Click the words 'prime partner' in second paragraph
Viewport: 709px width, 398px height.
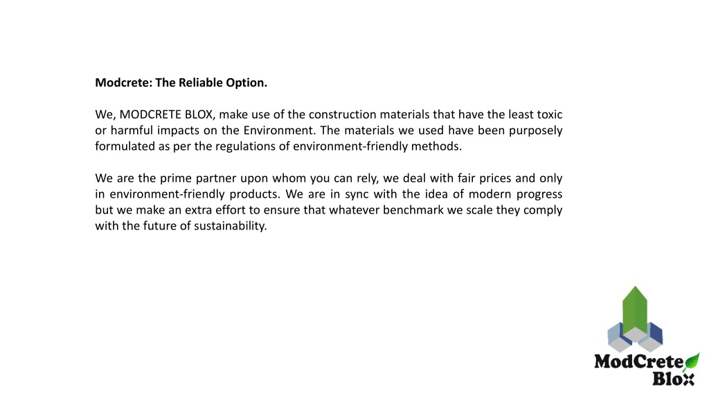197,178
